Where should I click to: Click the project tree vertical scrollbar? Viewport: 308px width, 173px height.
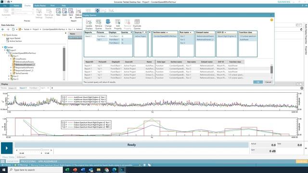click(64, 59)
